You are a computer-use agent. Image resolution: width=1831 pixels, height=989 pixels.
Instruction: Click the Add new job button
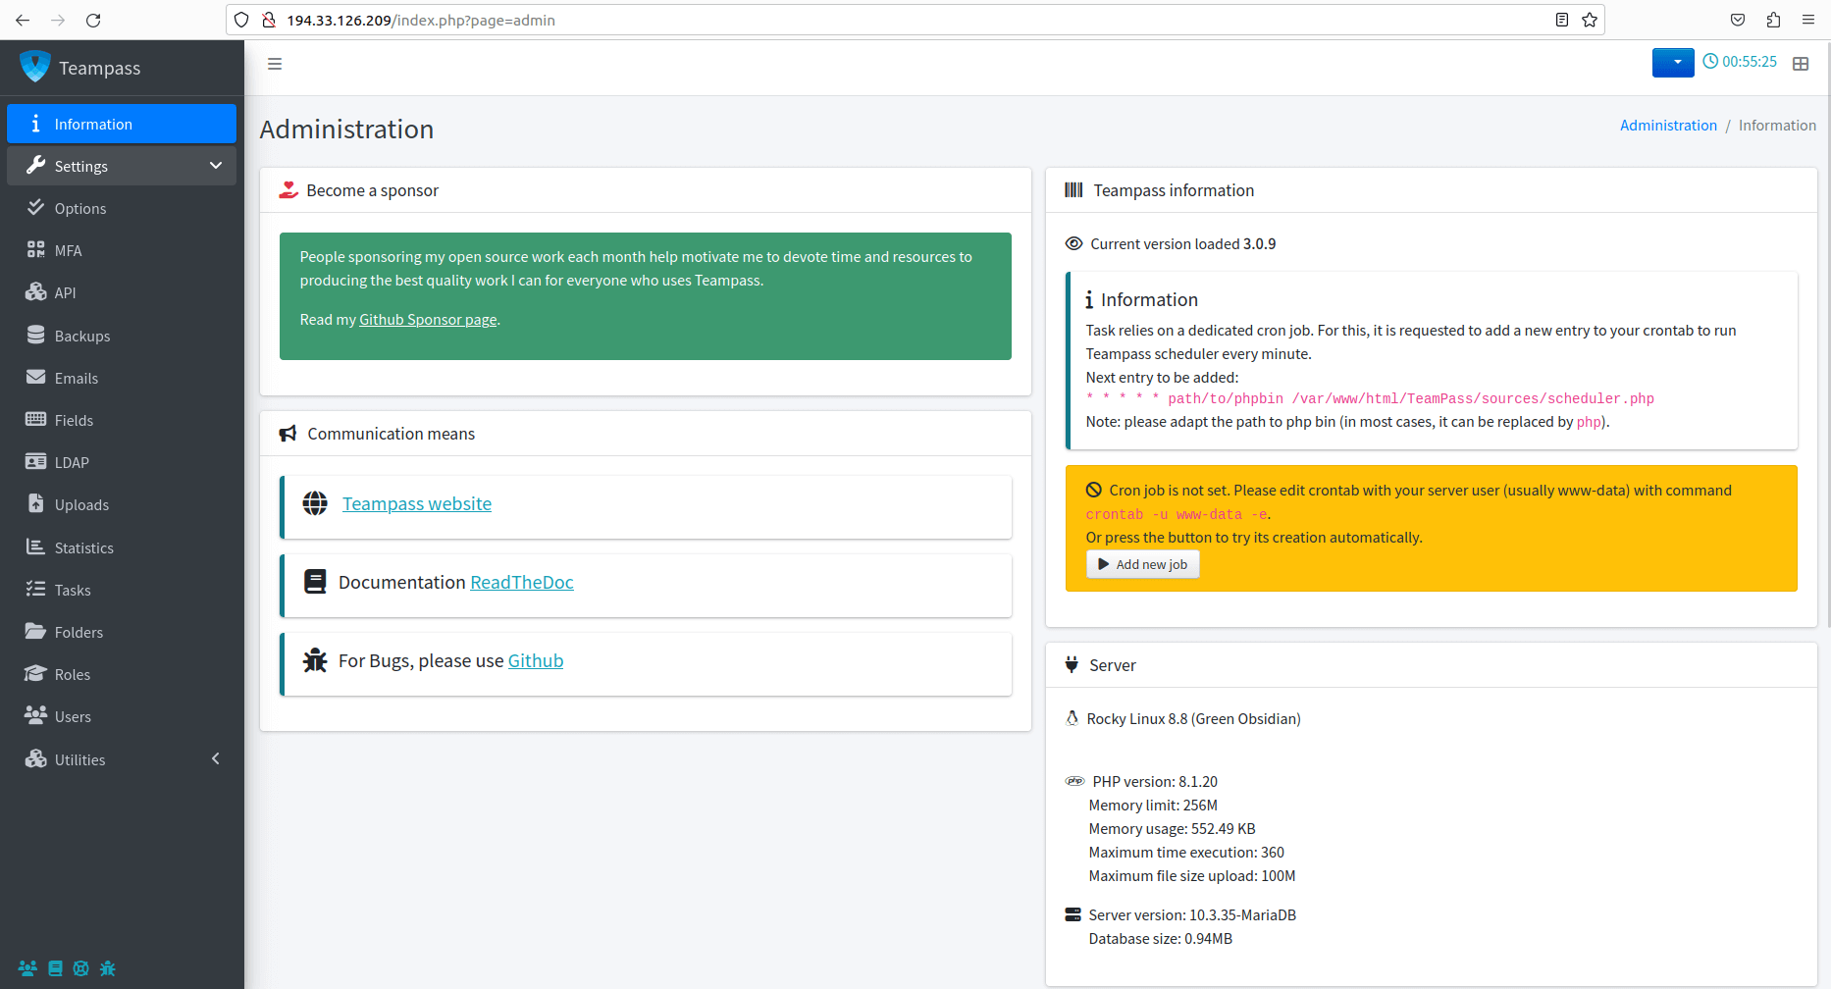(1142, 565)
